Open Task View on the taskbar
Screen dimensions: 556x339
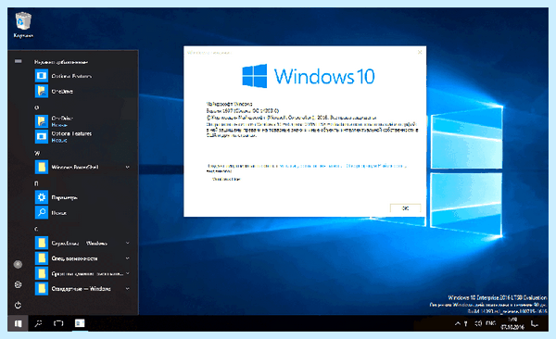[x=58, y=323]
